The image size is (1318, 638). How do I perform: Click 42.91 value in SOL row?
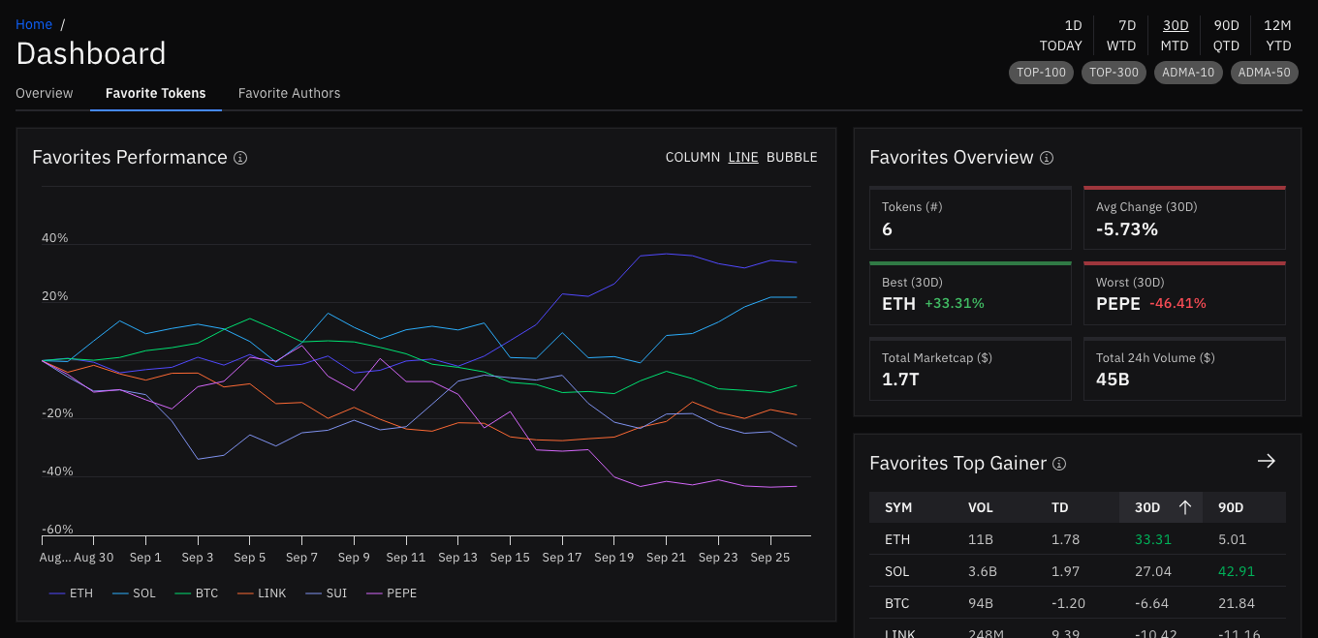pyautogui.click(x=1237, y=571)
